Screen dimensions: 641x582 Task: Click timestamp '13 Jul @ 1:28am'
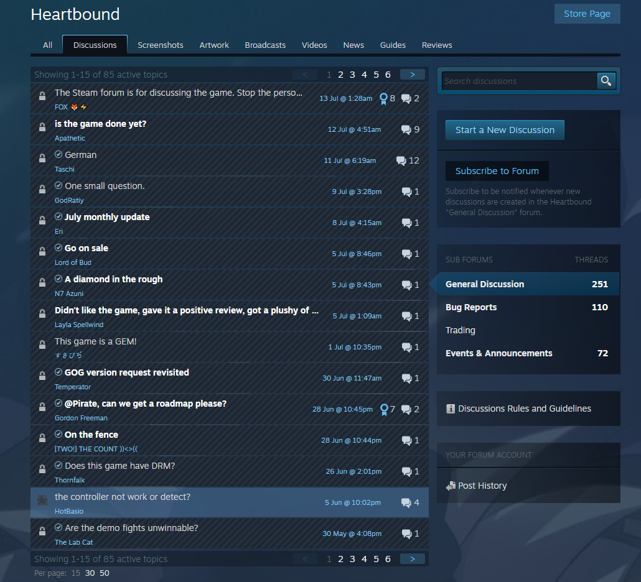[346, 98]
